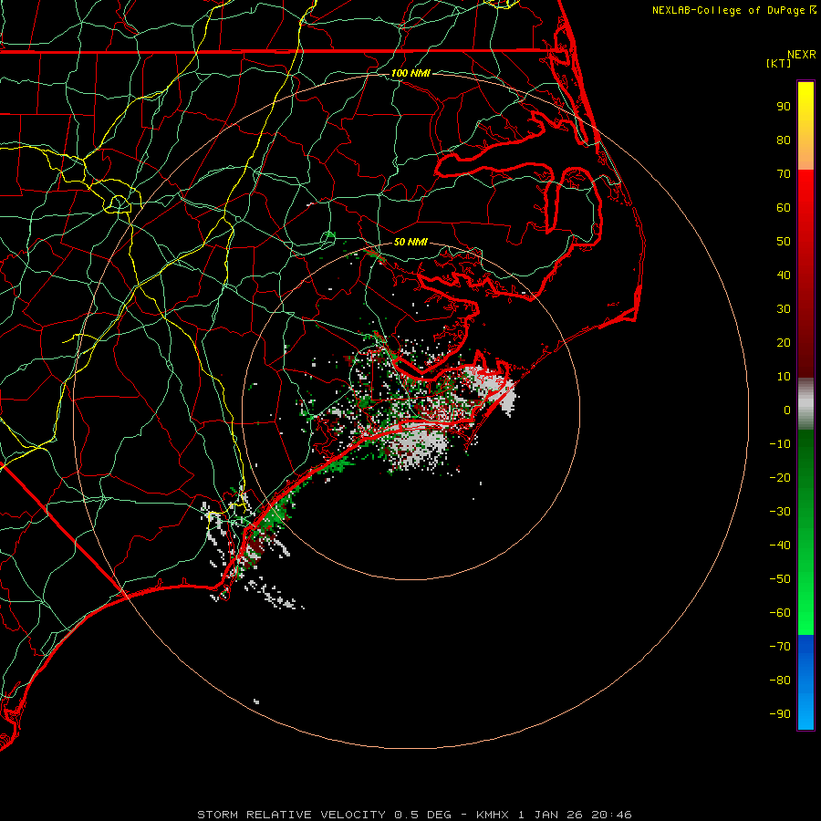This screenshot has width=821, height=821.
Task: Click the -40 value on velocity scale
Action: click(x=780, y=546)
